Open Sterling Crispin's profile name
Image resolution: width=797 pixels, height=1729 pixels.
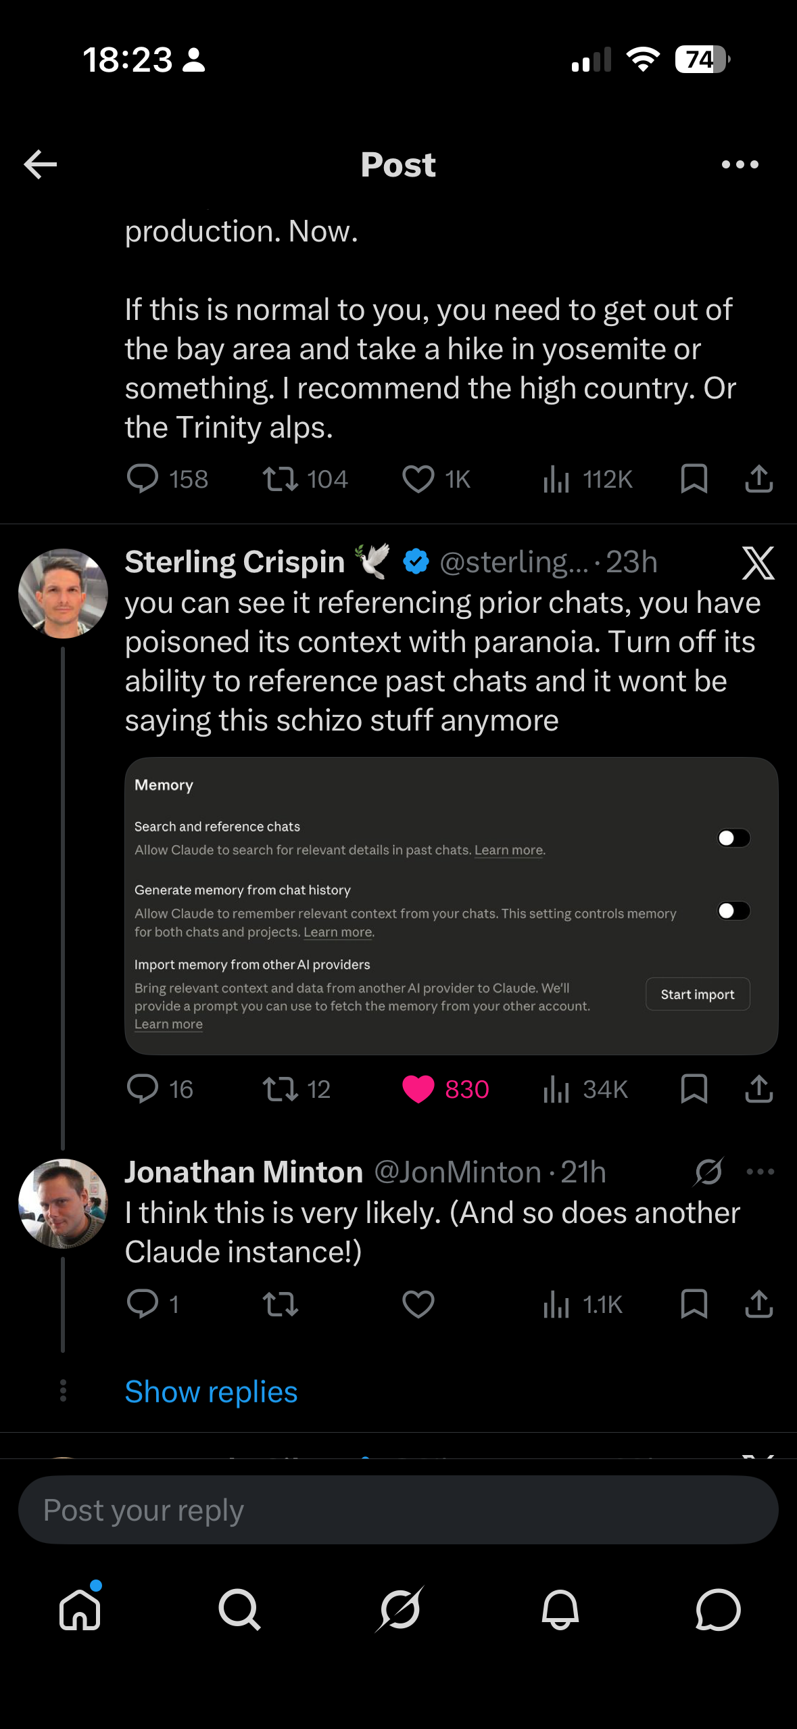click(235, 562)
